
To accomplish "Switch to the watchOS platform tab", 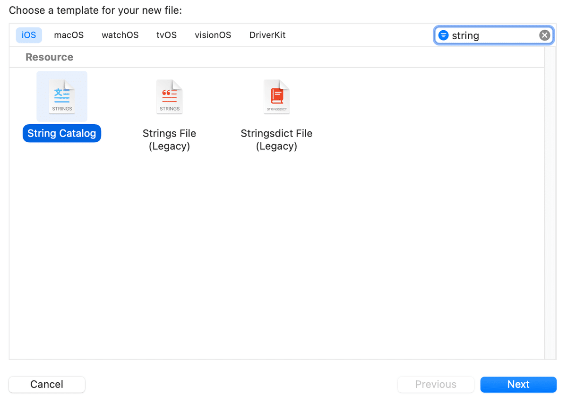I will pyautogui.click(x=120, y=35).
